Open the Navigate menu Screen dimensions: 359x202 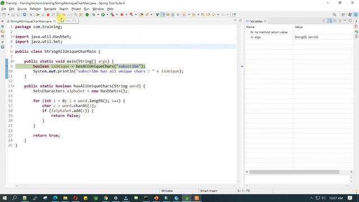[50, 9]
